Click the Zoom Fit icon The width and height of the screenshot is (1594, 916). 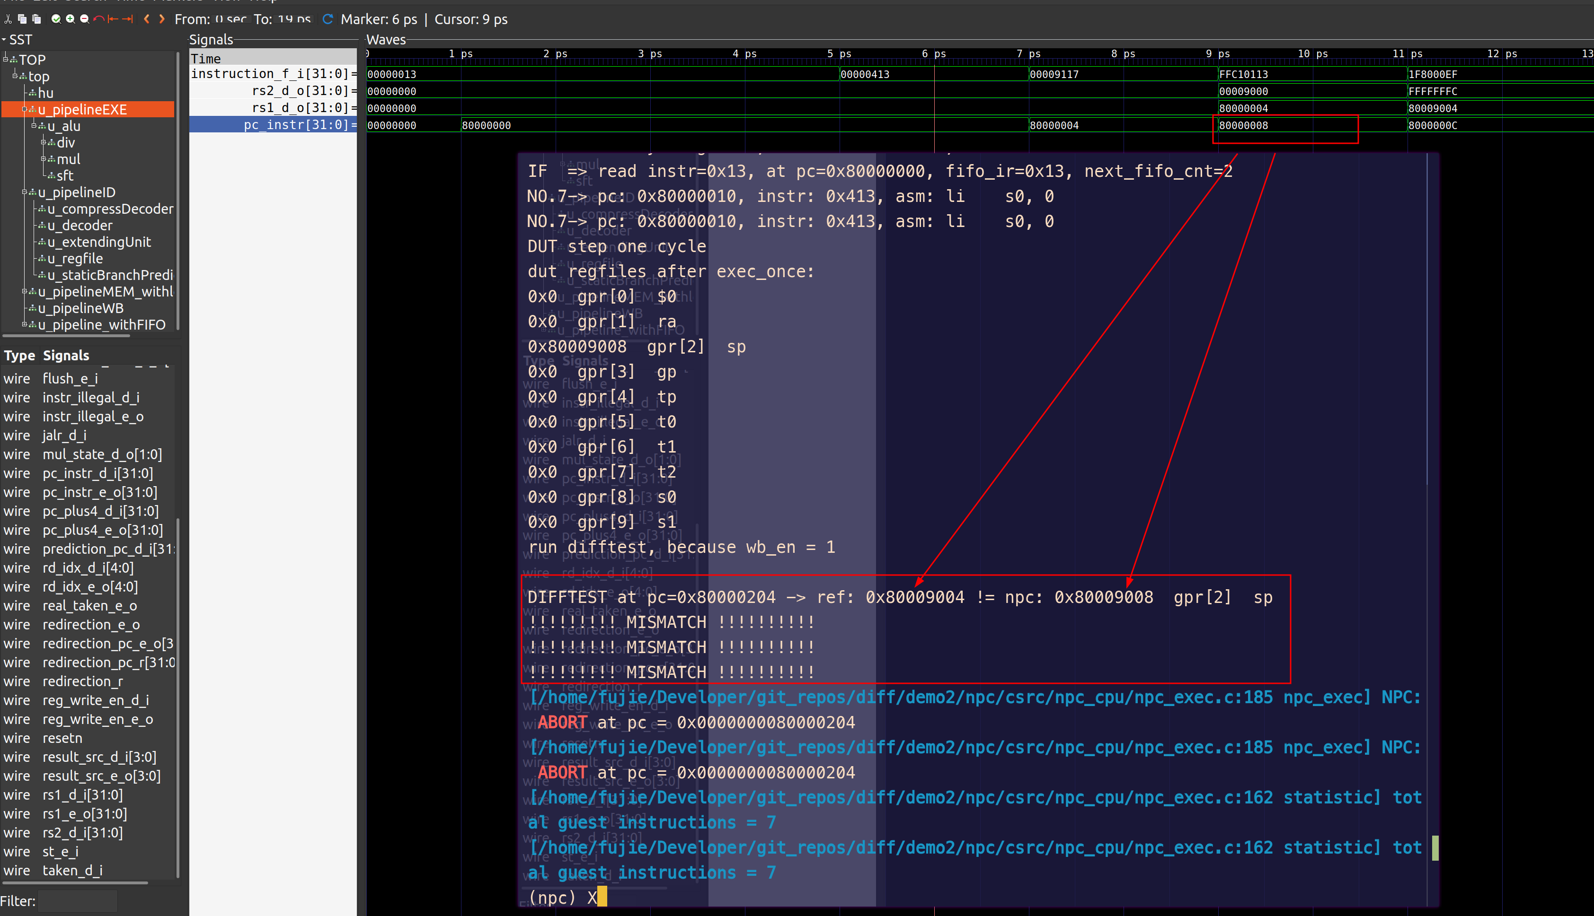(x=56, y=19)
